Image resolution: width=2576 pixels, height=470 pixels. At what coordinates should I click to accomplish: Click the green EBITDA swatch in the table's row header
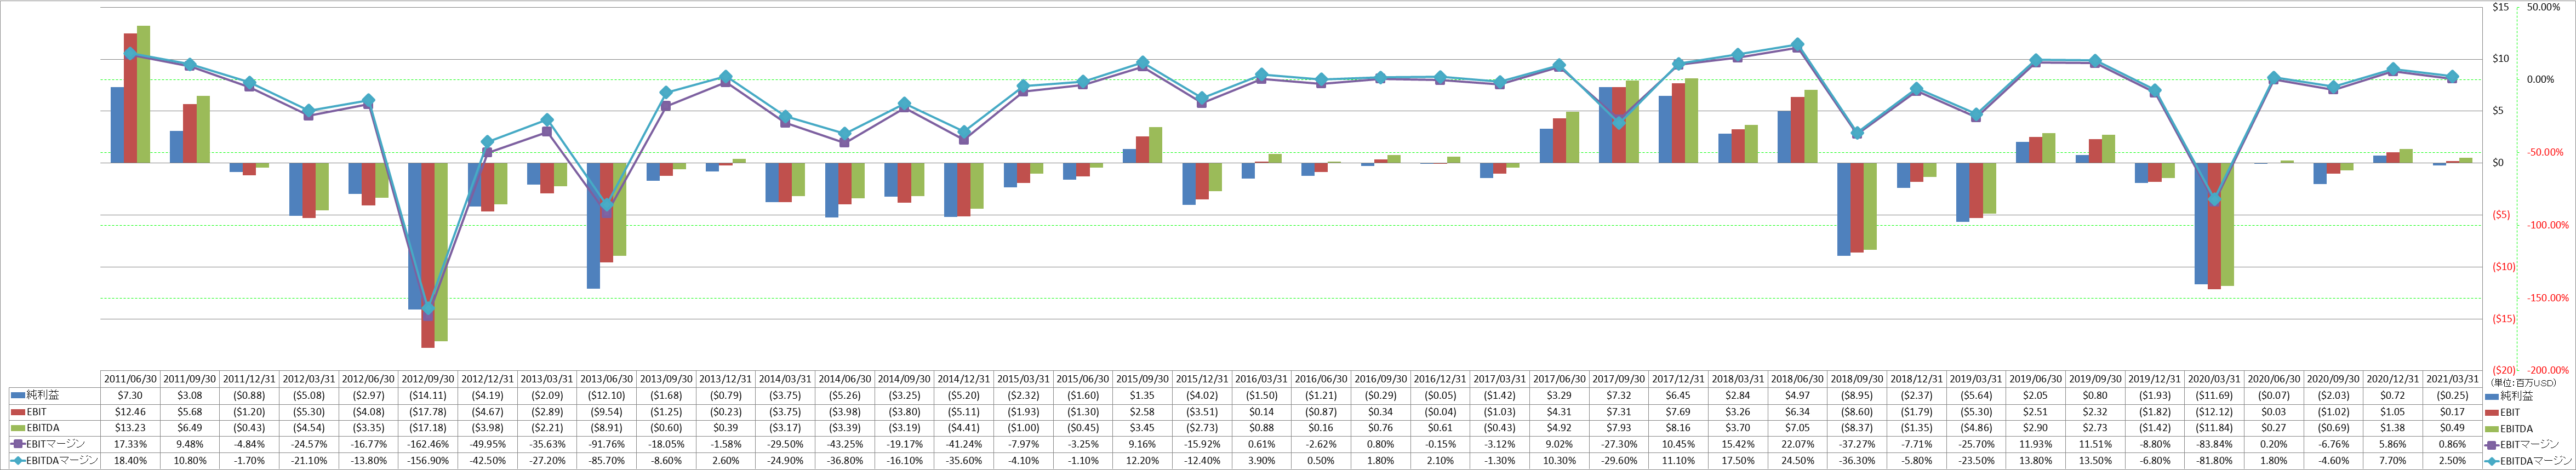point(18,428)
